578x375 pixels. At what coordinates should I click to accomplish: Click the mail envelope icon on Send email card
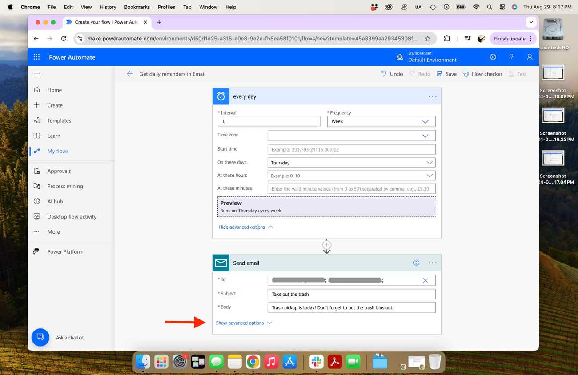click(x=221, y=263)
